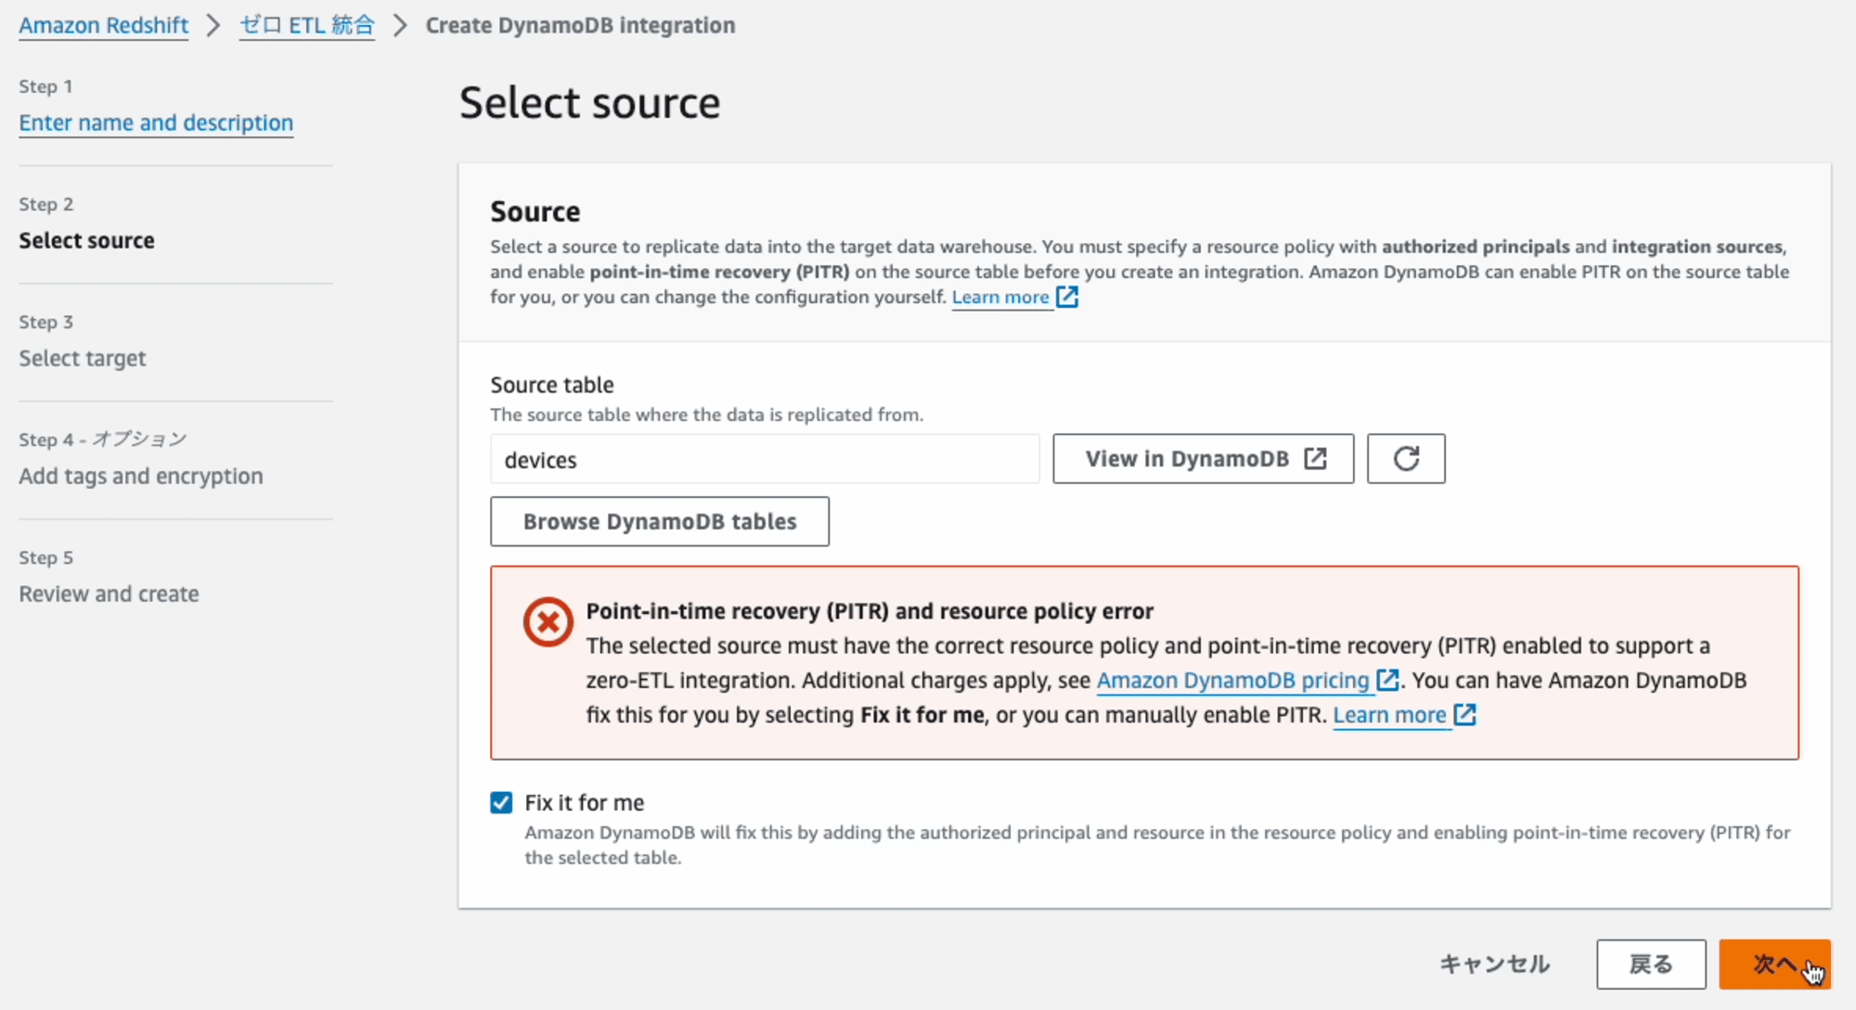Click the 戻る button

tap(1651, 965)
